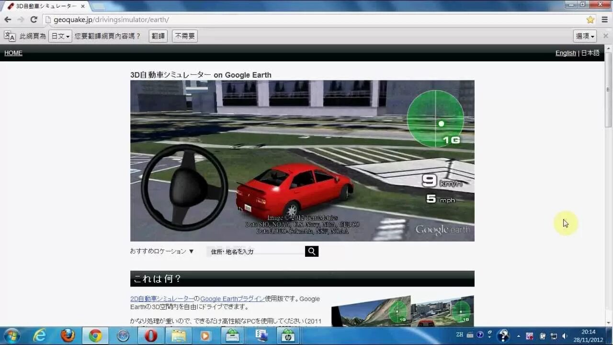
Task: Click the scrollbar up arrow
Action: coord(608,48)
